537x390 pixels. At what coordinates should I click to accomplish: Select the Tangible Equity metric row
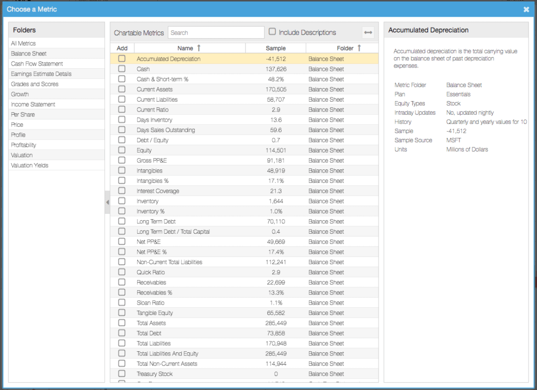(x=244, y=312)
